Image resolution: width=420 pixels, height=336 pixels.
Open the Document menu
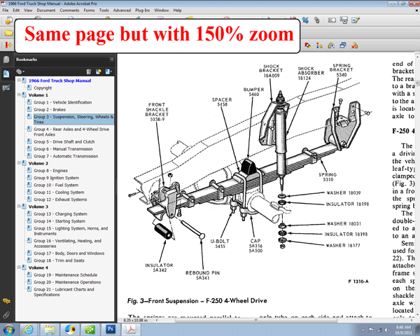click(x=46, y=10)
